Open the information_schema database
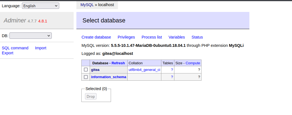 [108, 77]
